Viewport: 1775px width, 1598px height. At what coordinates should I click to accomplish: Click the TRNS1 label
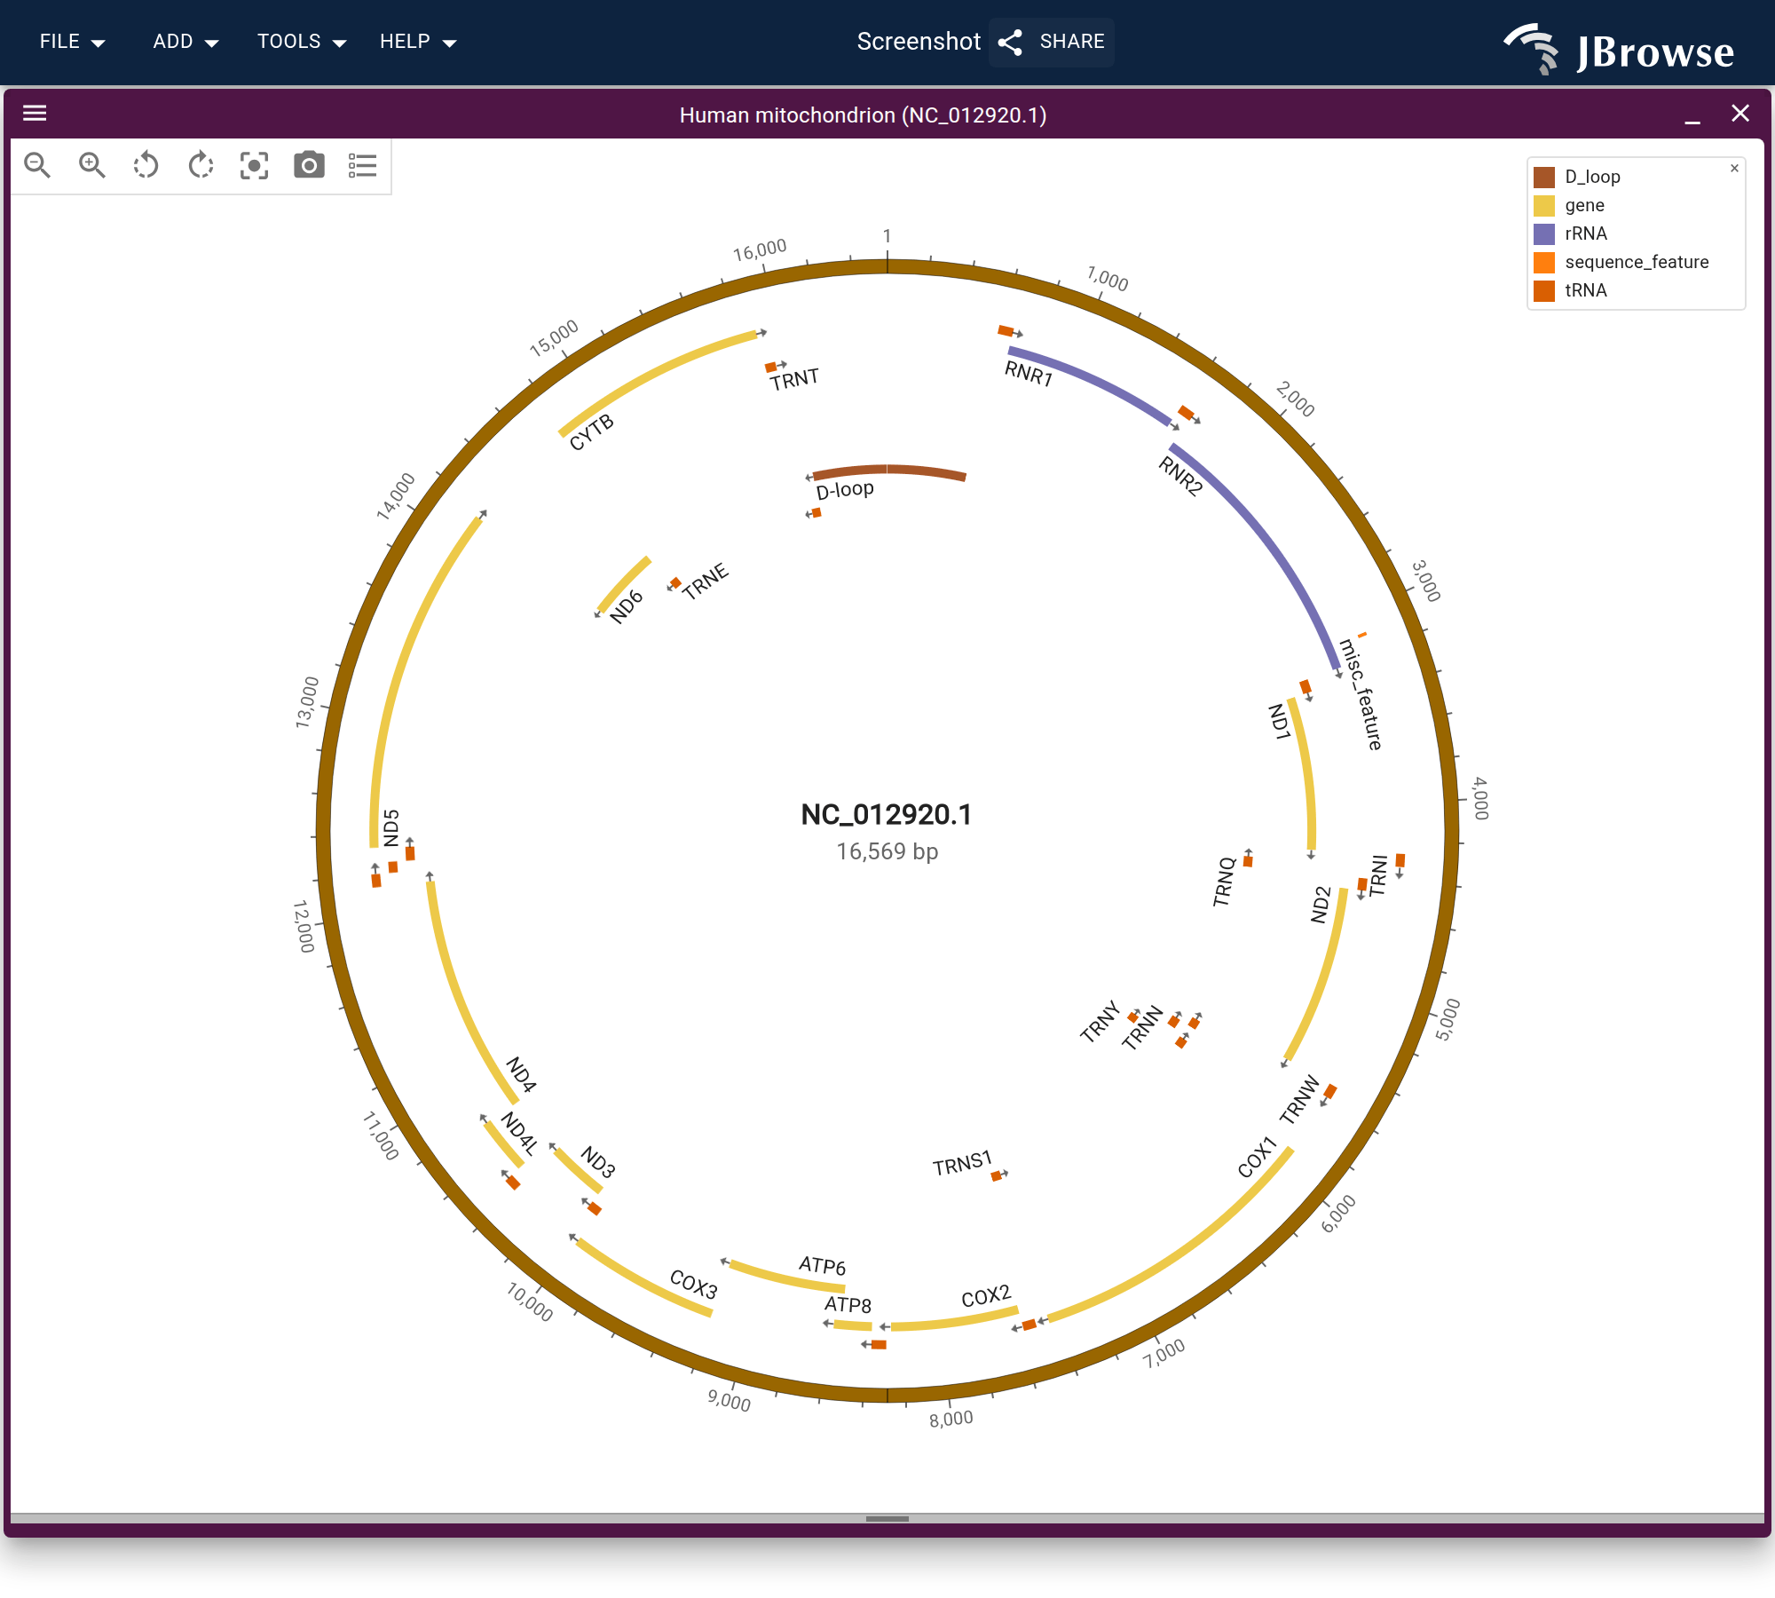962,1164
